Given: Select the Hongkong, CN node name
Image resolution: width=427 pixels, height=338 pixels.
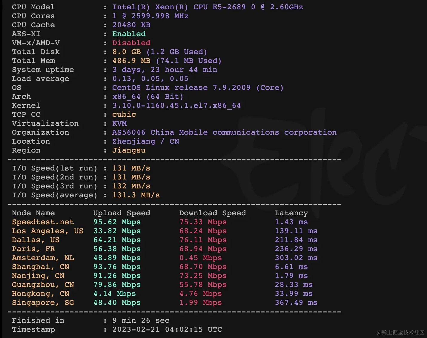Looking at the screenshot, I should click(40, 294).
